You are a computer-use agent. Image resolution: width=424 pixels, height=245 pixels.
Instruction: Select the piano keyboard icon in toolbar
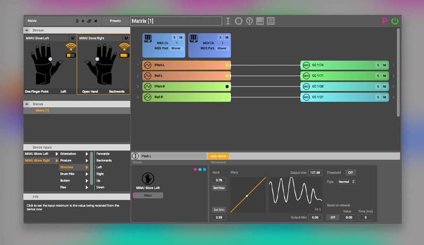point(260,21)
